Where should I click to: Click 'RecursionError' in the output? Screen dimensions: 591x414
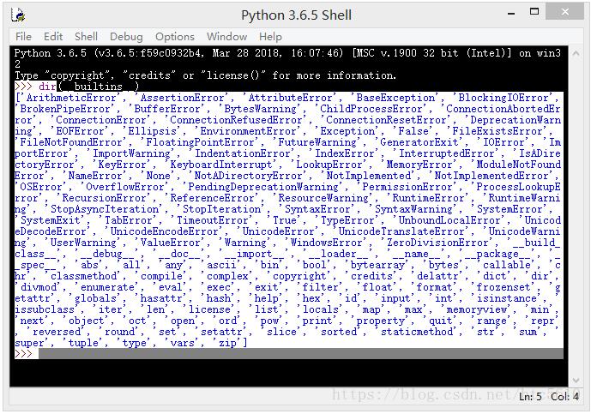(105, 198)
